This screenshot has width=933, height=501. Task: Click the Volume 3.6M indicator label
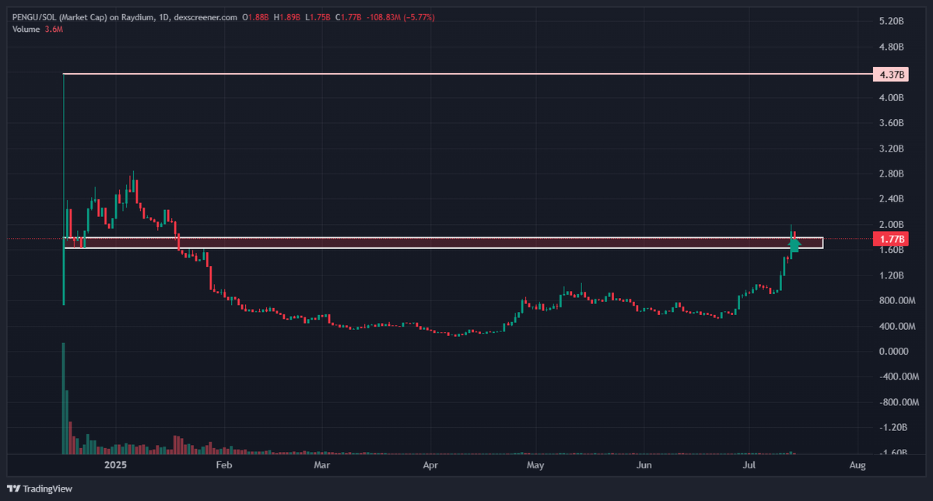[37, 29]
